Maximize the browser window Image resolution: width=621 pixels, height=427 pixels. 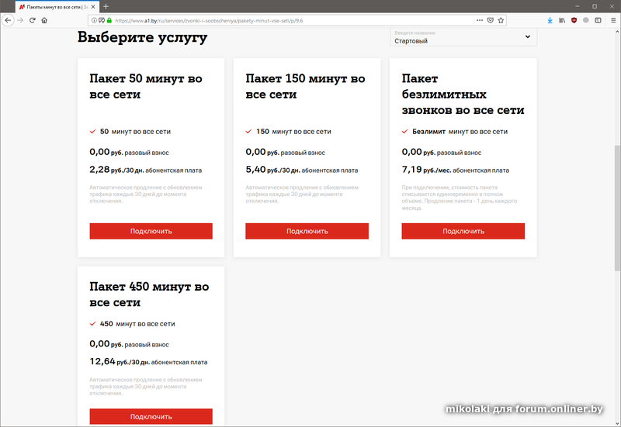595,6
